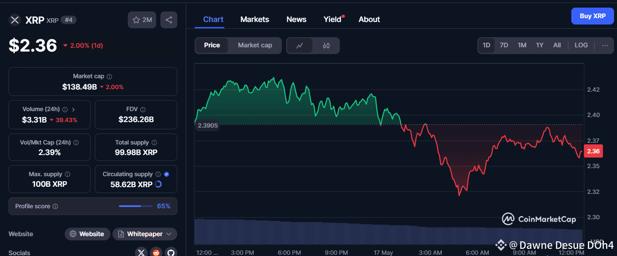Click the $2.36 price heading

[x=33, y=46]
